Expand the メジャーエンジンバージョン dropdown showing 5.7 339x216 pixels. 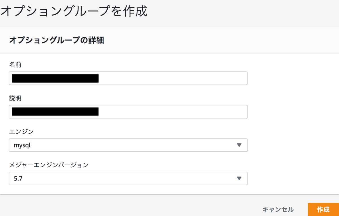[x=128, y=178]
